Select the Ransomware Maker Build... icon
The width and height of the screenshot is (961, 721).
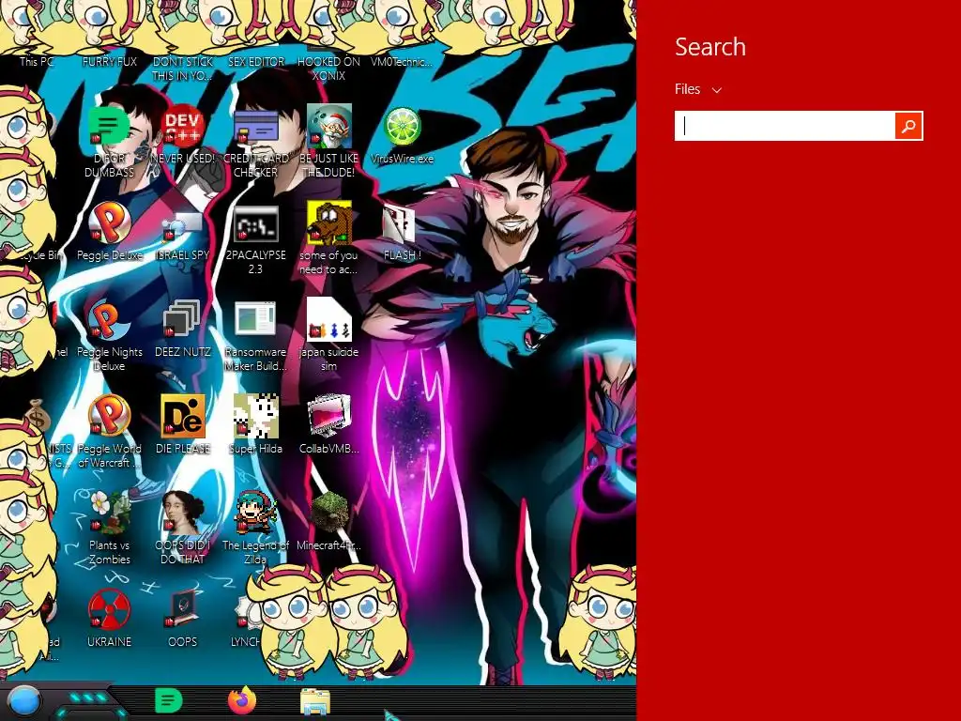255,319
